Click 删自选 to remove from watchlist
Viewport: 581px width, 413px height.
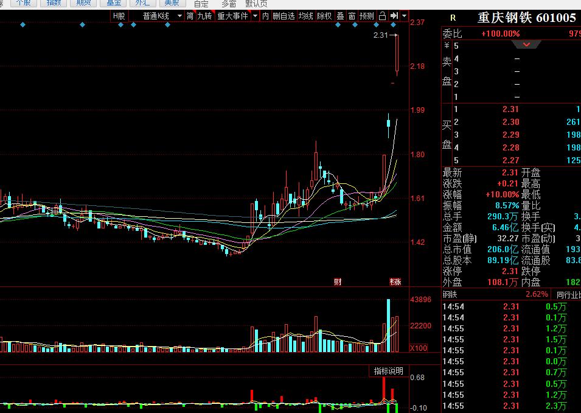coord(284,16)
